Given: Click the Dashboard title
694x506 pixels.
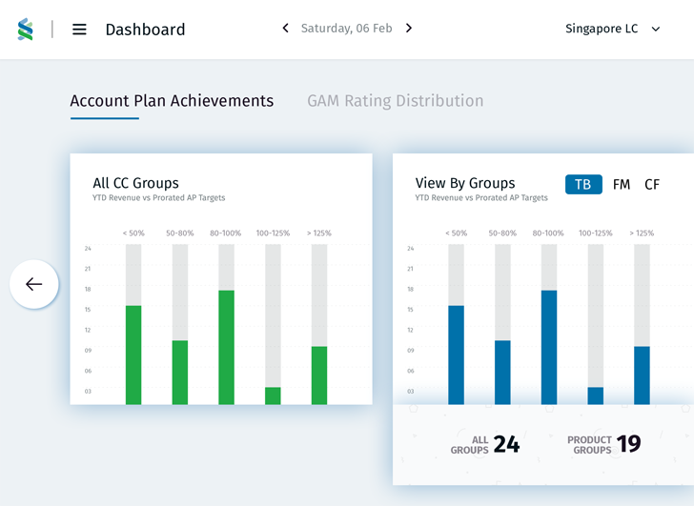Looking at the screenshot, I should point(145,30).
